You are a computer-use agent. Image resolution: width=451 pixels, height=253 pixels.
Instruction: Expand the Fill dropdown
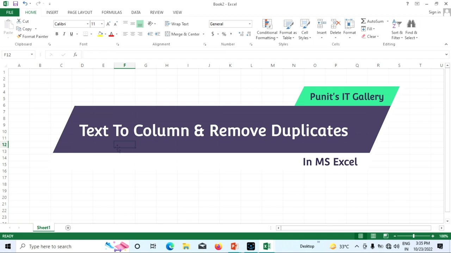374,29
